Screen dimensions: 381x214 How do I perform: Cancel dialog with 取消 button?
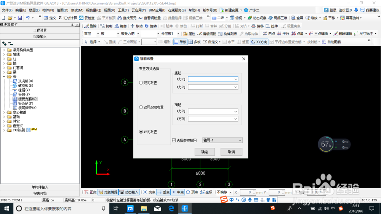click(231, 152)
